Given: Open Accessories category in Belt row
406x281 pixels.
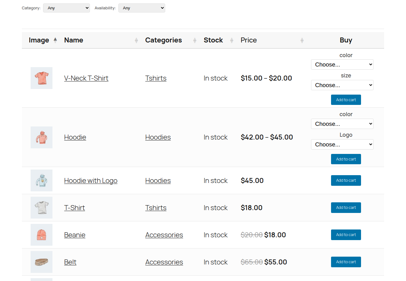Looking at the screenshot, I should pos(164,262).
